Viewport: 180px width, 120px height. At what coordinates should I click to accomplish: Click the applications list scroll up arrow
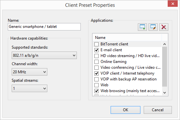tap(165, 44)
